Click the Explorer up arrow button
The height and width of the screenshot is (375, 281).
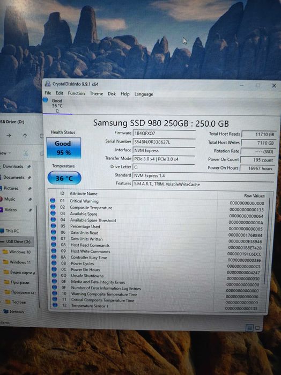pyautogui.click(x=25, y=135)
